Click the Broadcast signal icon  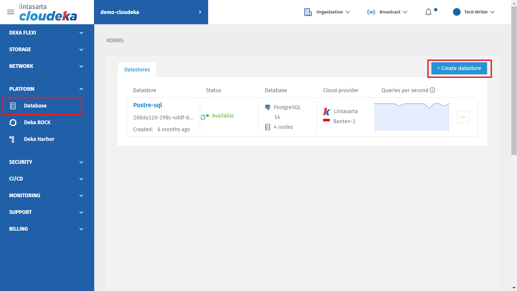click(371, 12)
